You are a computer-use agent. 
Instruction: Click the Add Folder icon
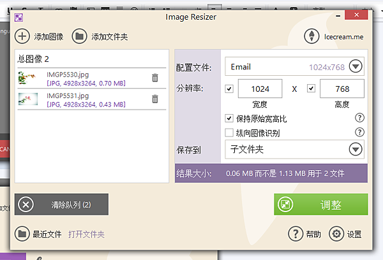79,36
